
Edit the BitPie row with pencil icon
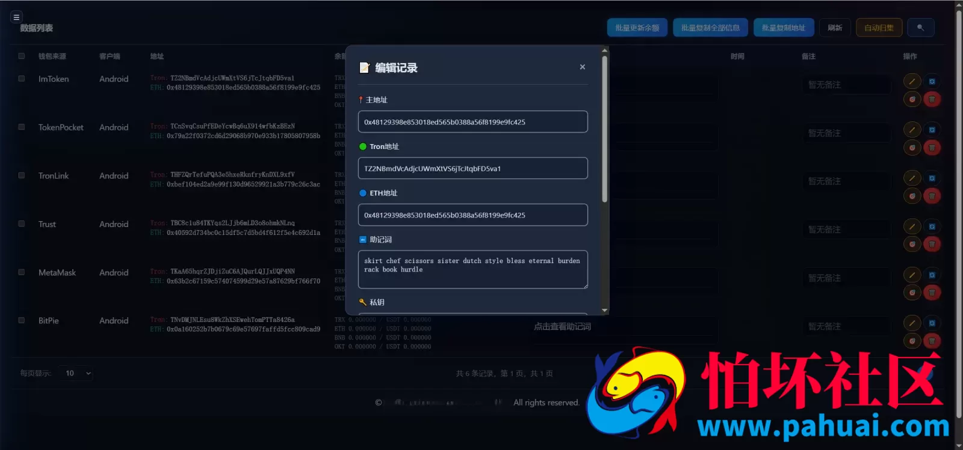click(x=912, y=323)
